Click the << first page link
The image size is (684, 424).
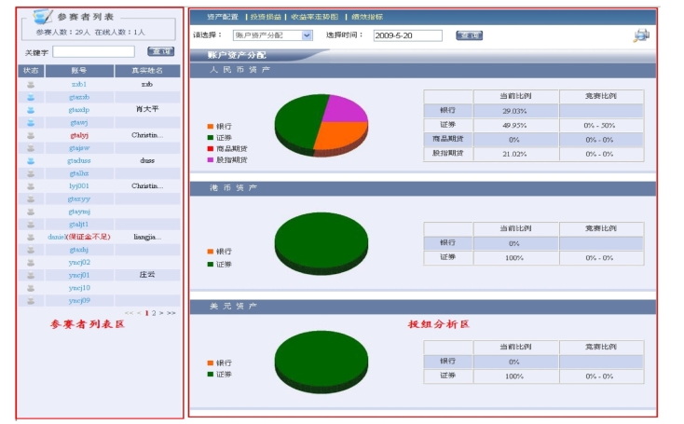click(129, 313)
